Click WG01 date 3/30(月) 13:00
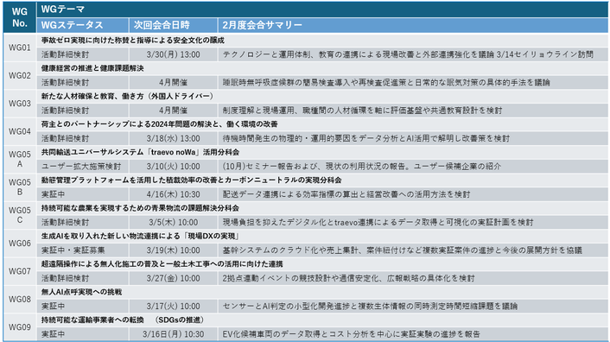 click(x=173, y=54)
